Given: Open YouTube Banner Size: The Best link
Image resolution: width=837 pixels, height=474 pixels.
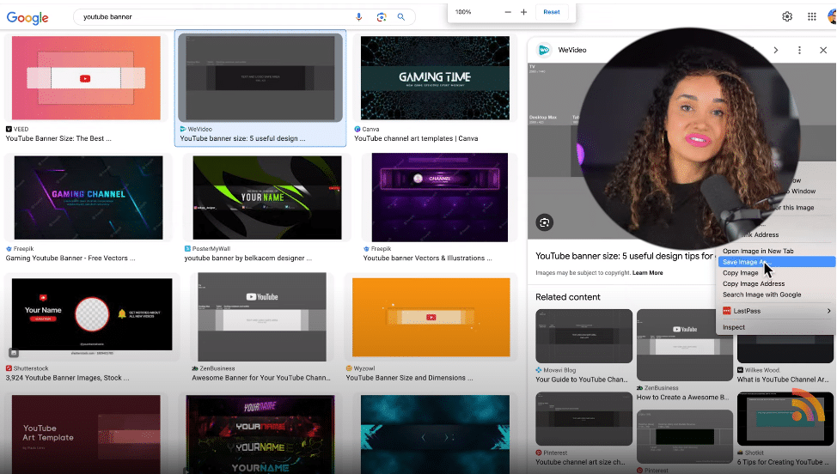Looking at the screenshot, I should pyautogui.click(x=58, y=138).
